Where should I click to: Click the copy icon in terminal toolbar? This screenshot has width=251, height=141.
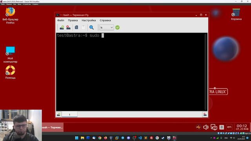point(76,27)
